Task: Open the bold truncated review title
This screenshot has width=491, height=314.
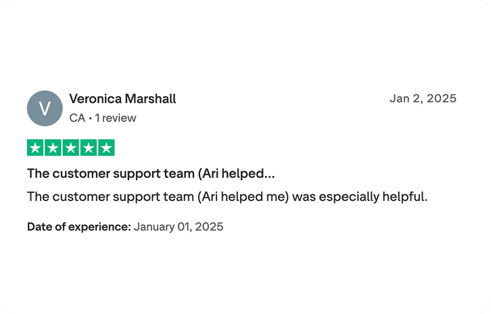Action: (x=151, y=173)
